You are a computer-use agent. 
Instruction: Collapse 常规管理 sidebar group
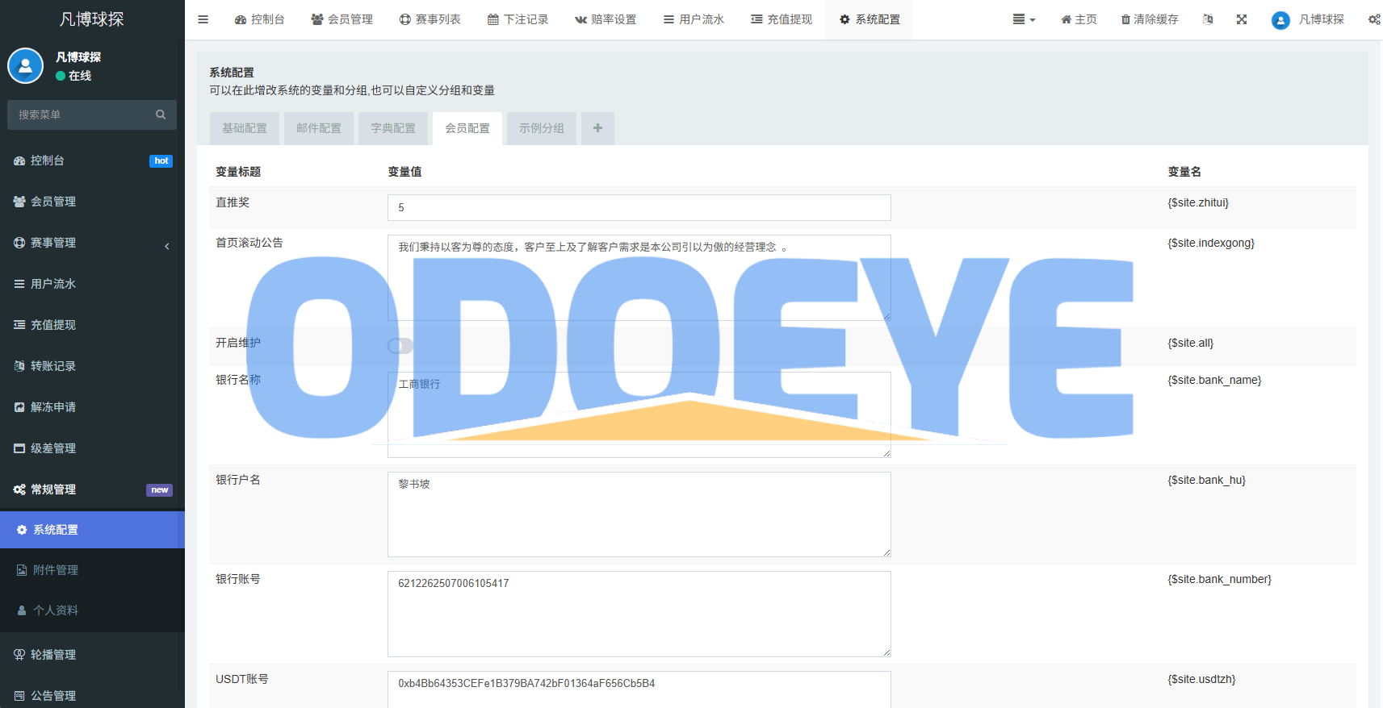click(x=92, y=489)
